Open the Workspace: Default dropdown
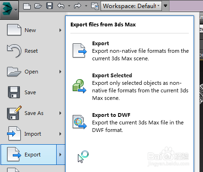 (x=131, y=6)
